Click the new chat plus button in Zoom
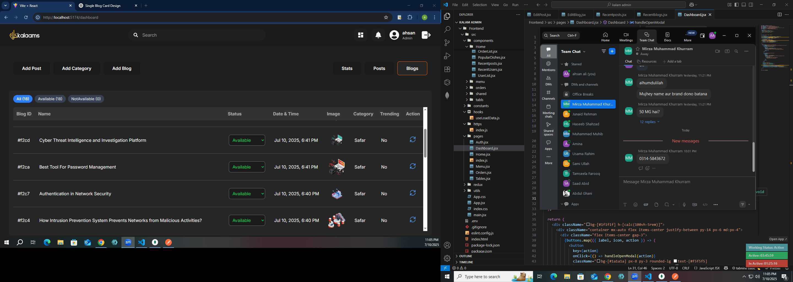793x282 pixels. pos(612,51)
